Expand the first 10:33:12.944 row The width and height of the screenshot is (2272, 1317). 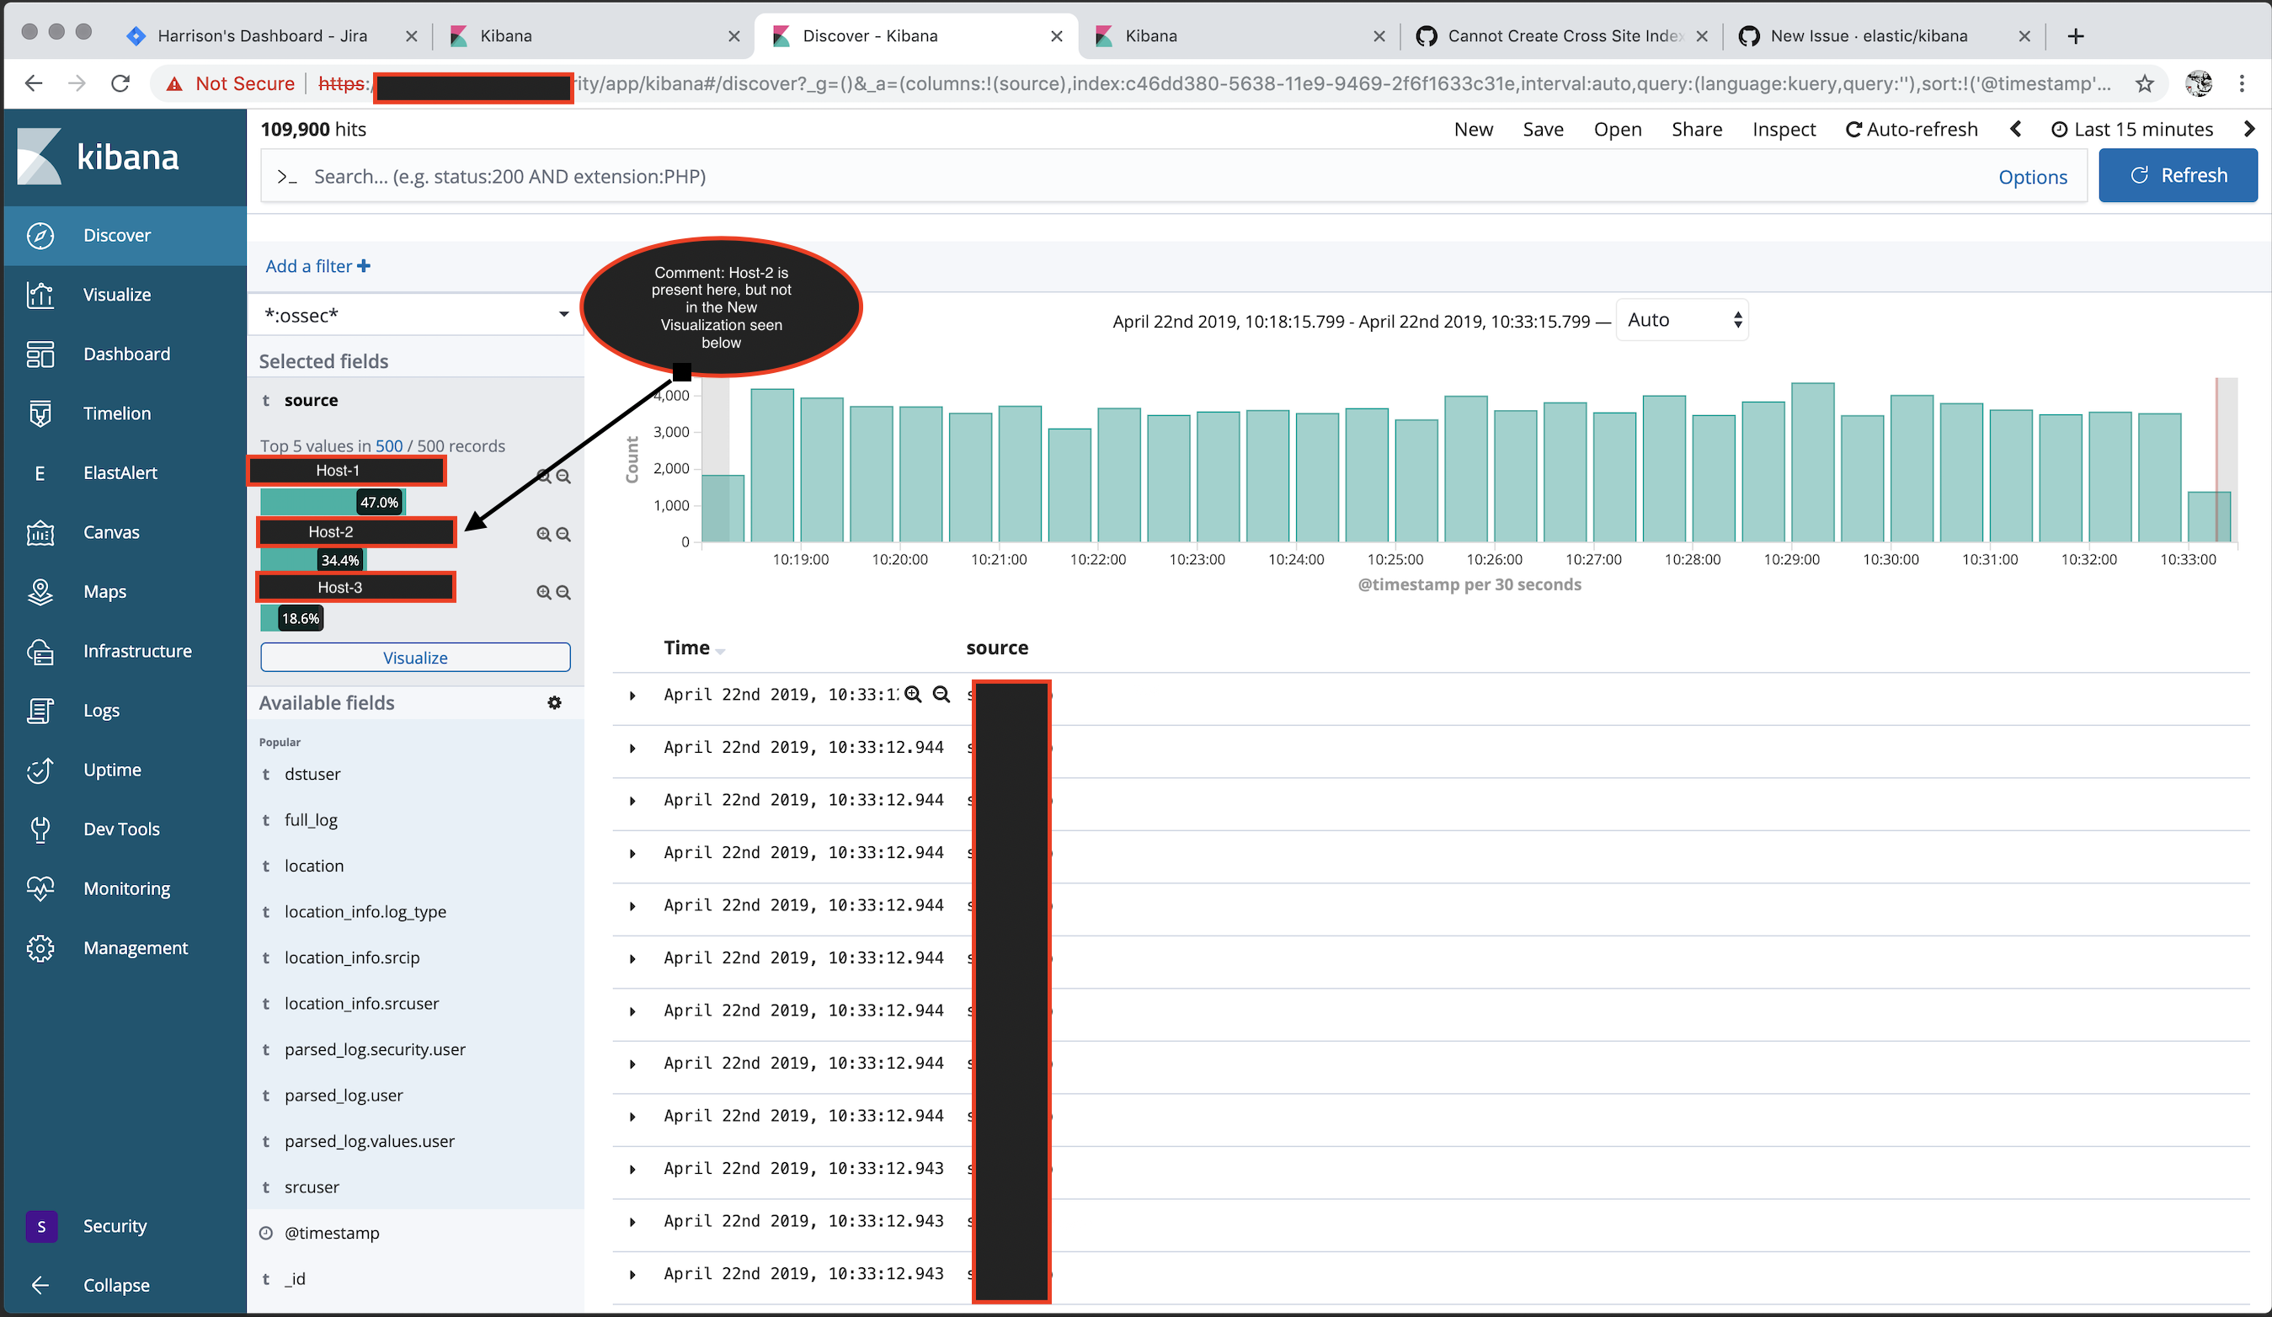point(633,749)
